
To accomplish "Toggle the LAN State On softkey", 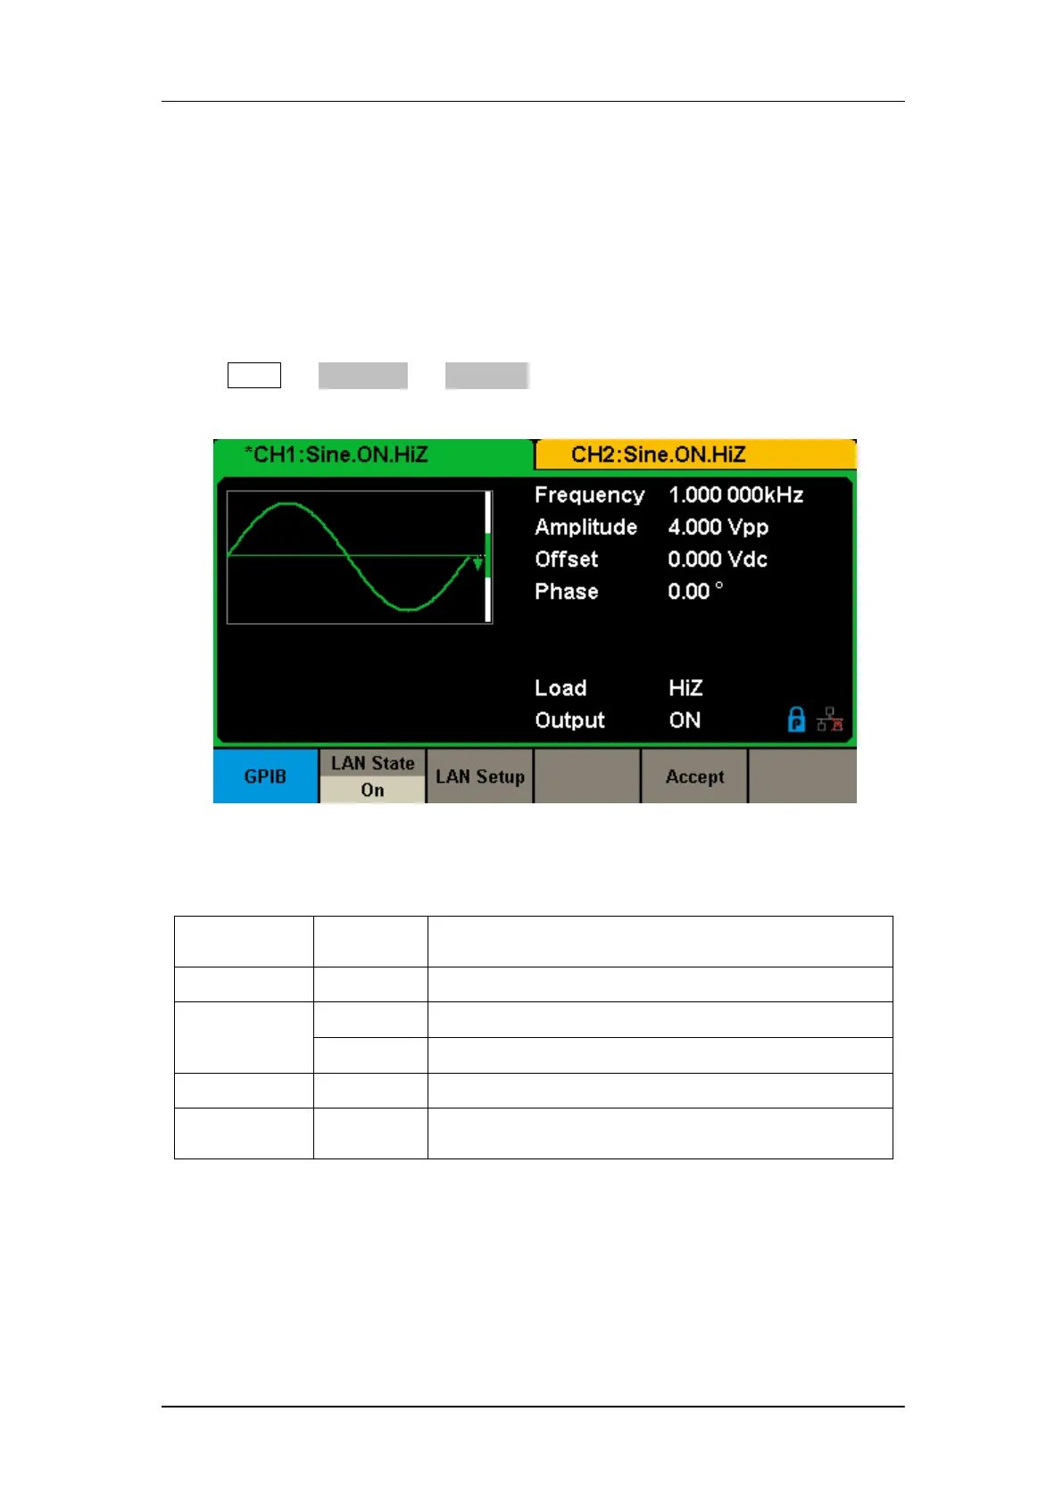I will tap(373, 776).
